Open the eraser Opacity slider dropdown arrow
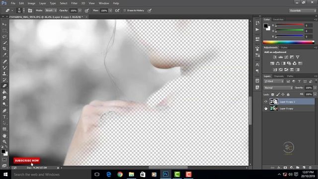The width and height of the screenshot is (318, 179). pyautogui.click(x=80, y=10)
